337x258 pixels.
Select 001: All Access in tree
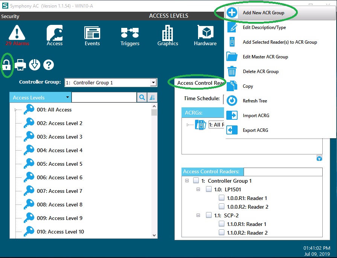coord(54,110)
